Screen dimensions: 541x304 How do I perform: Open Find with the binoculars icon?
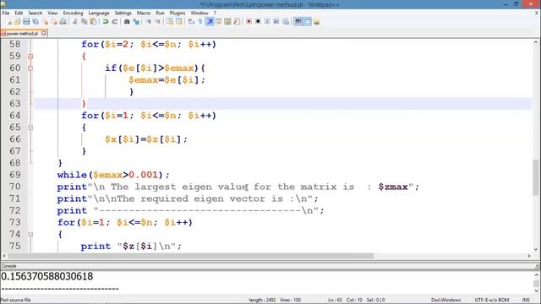point(127,22)
